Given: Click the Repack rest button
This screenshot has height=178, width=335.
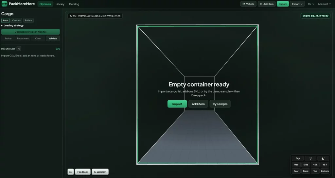Looking at the screenshot, I should [x=23, y=38].
